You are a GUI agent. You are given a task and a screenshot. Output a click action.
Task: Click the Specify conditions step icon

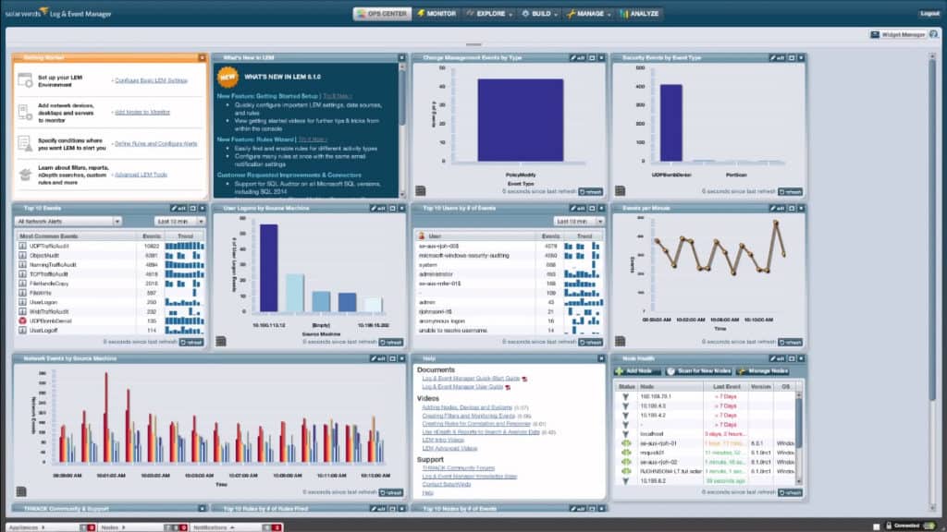coord(25,143)
